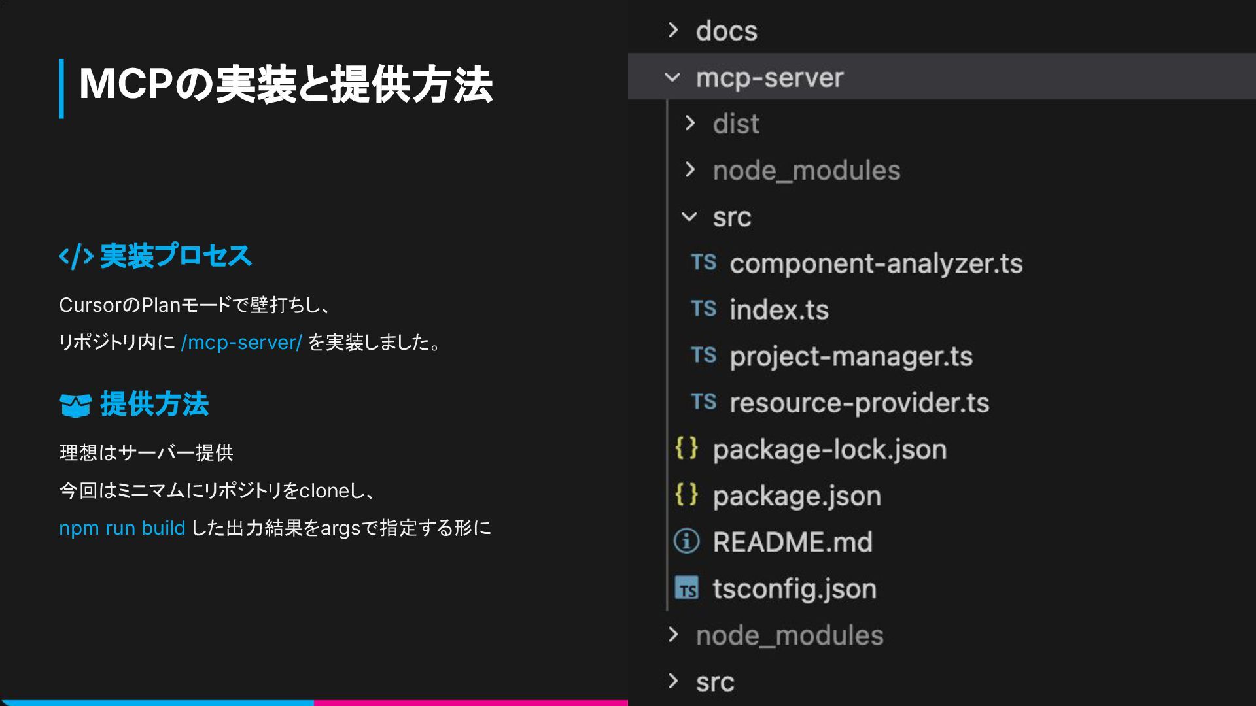
Task: Expand node_modules inside mcp-server
Action: [689, 170]
